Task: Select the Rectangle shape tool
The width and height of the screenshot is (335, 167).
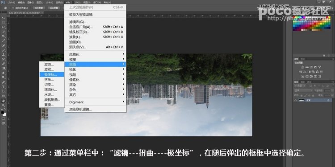Action: (x=4, y=96)
